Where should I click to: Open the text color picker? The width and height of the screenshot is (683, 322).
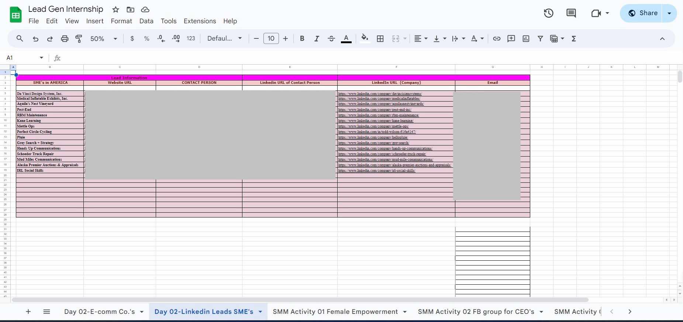pos(346,38)
